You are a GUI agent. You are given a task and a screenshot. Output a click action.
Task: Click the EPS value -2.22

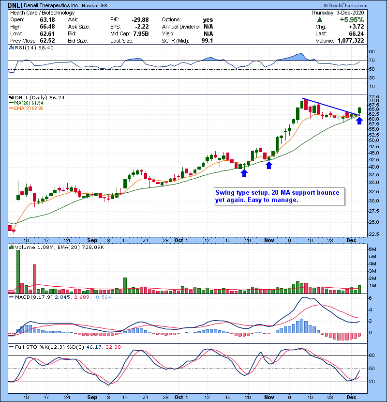(143, 27)
